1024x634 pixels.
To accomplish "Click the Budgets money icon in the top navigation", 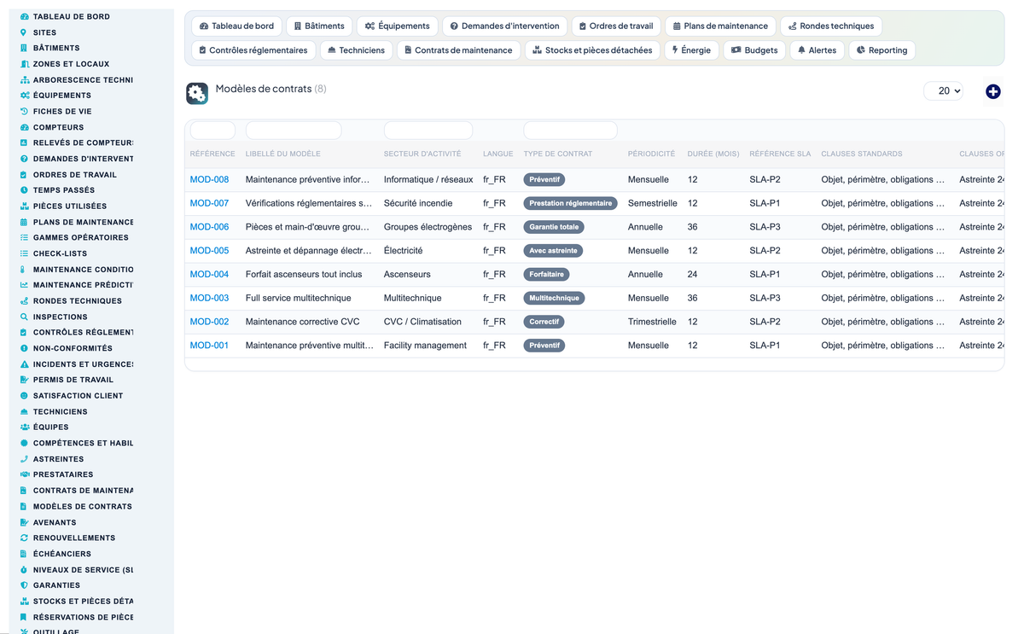I will point(736,50).
